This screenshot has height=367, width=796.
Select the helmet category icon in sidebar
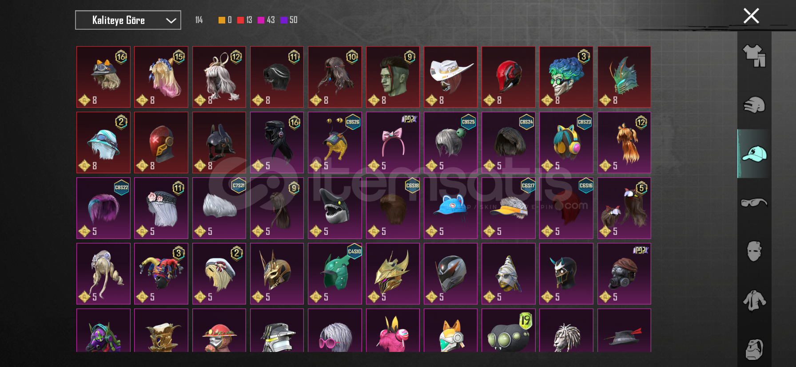point(754,105)
